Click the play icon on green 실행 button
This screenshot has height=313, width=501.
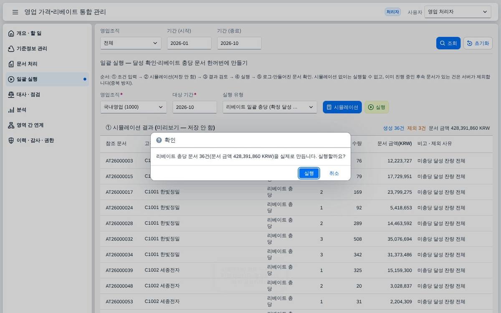pyautogui.click(x=371, y=107)
